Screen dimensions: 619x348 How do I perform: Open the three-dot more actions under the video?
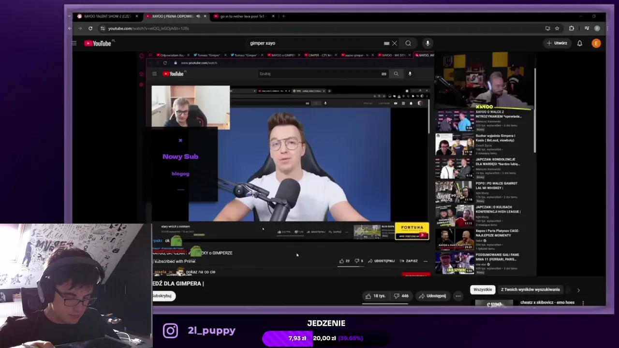point(457,296)
